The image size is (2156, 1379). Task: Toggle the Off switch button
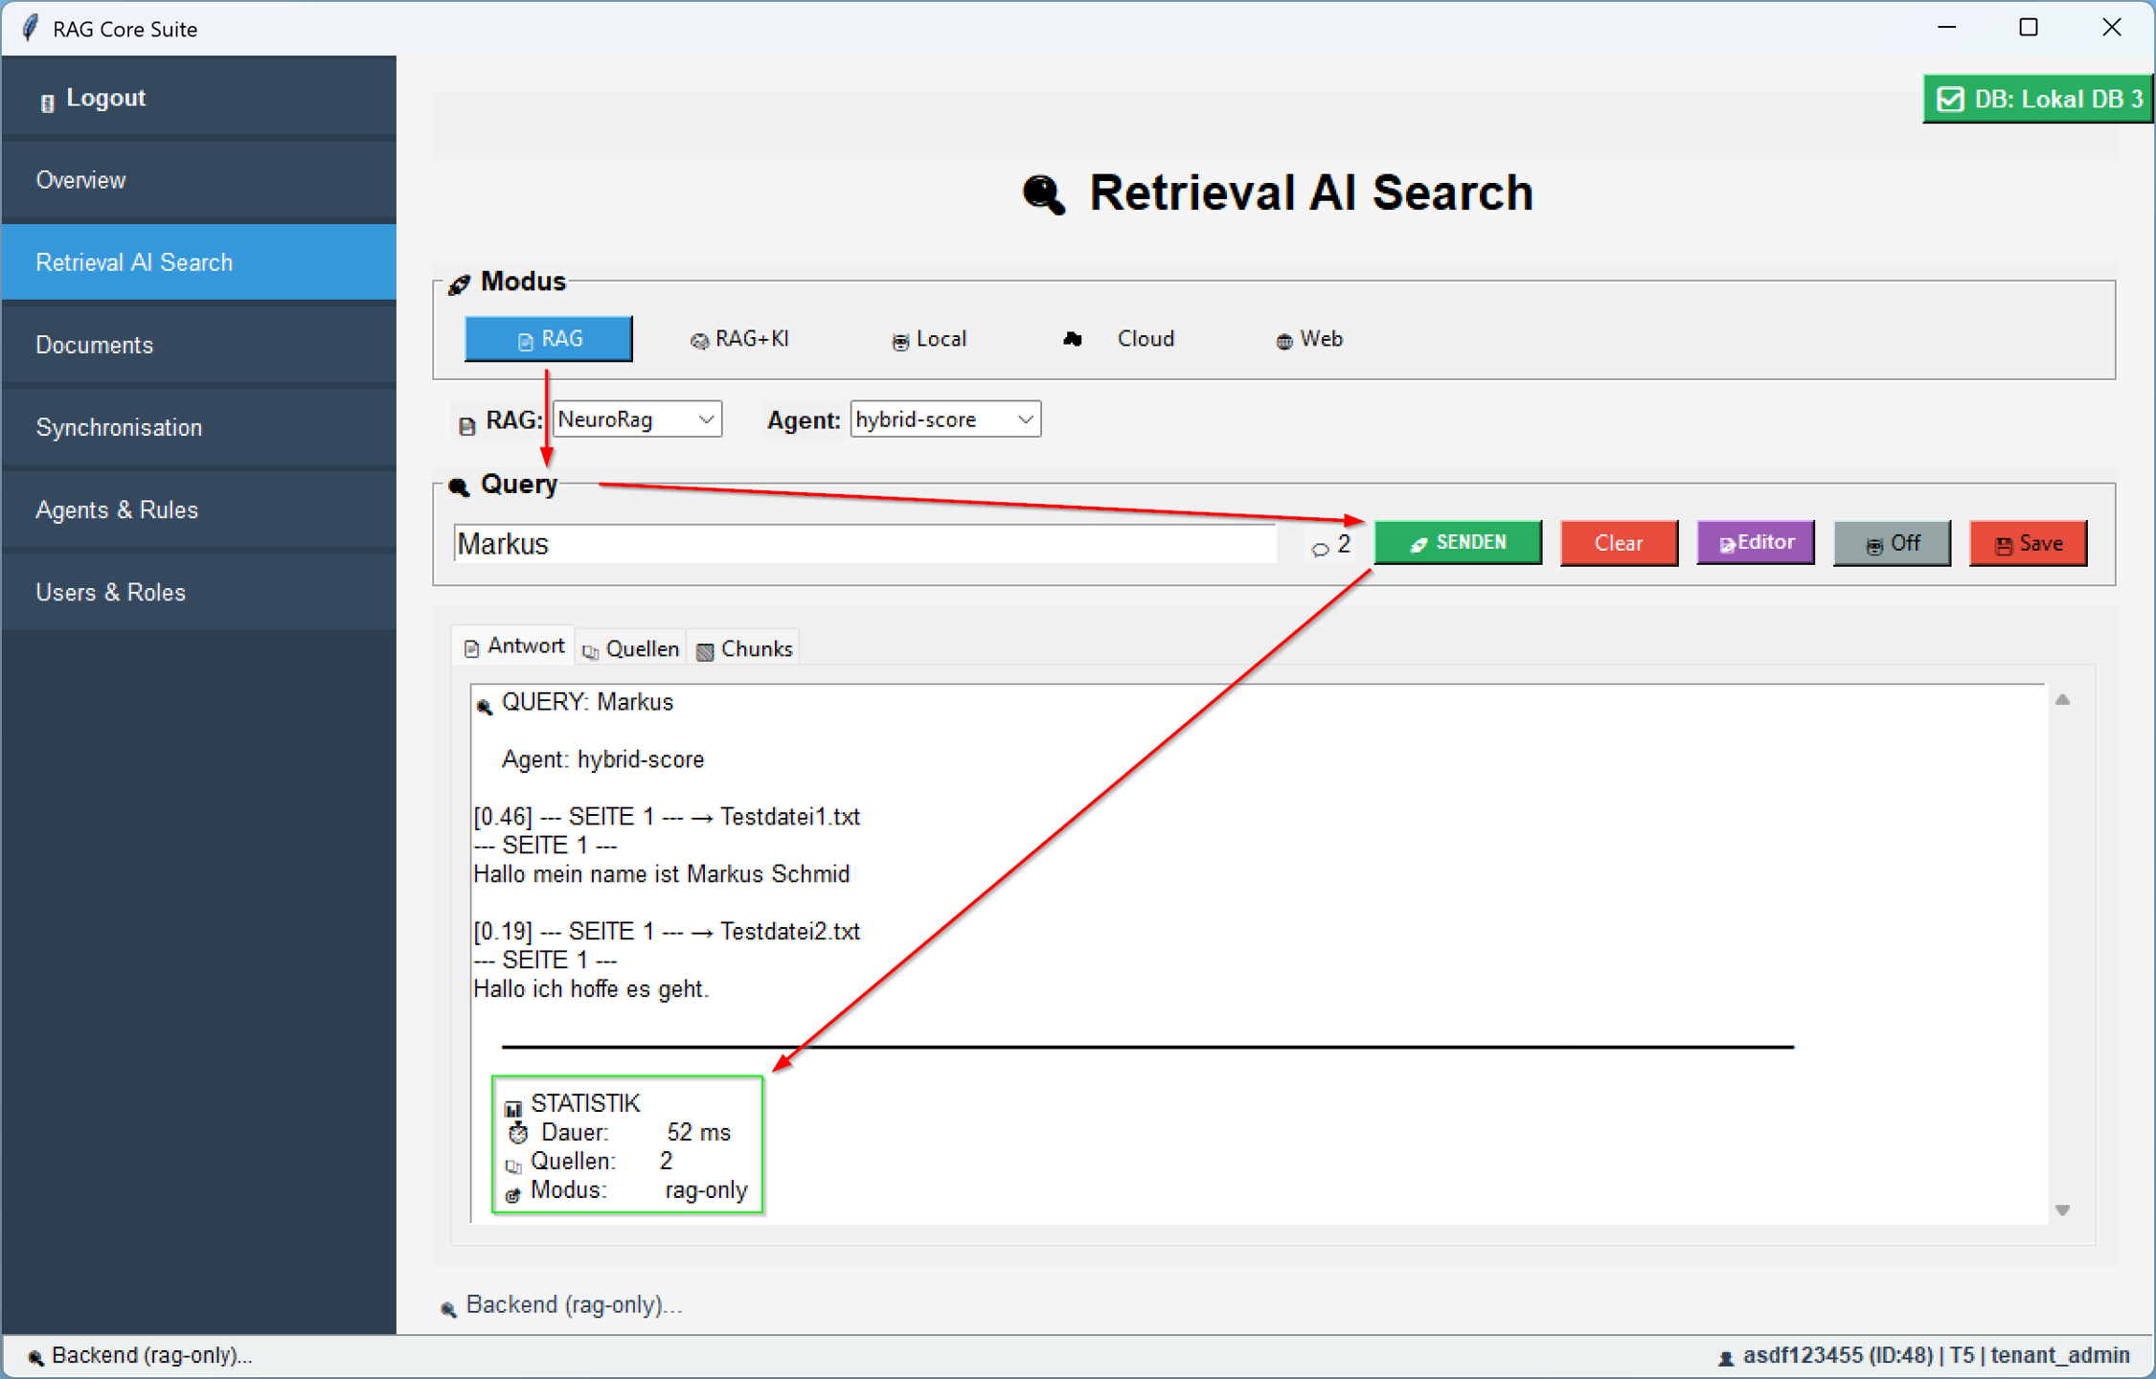1892,544
